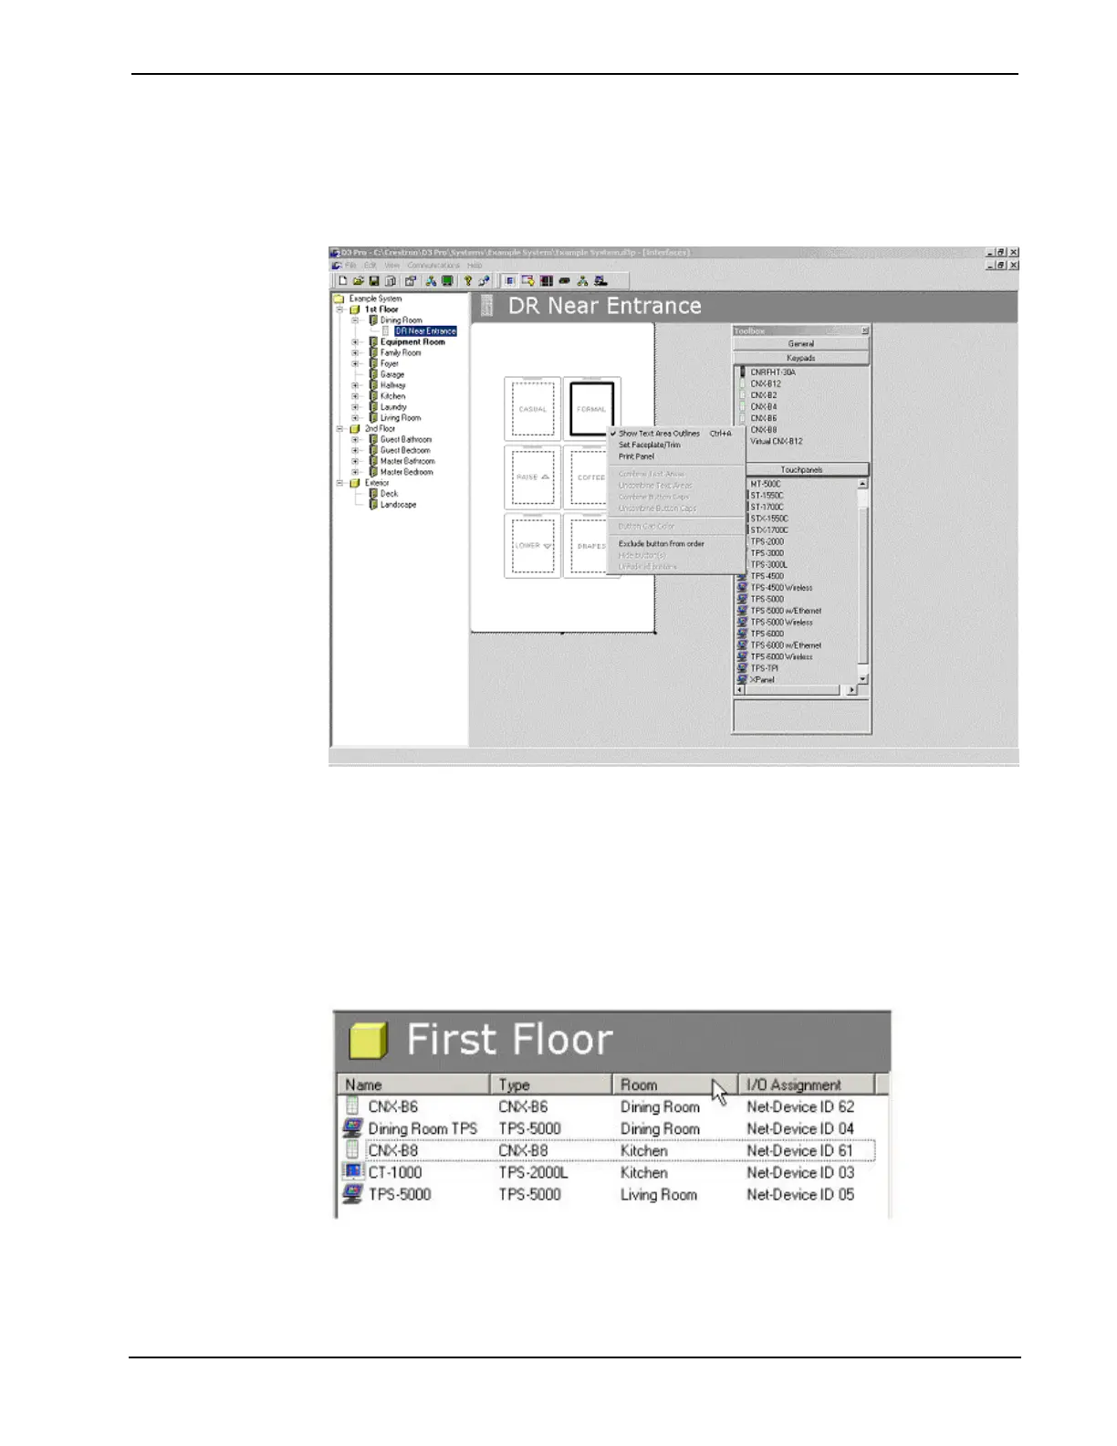1117x1446 pixels.
Task: Click the CT-1000 row touchpanel icon
Action: coord(352,1172)
